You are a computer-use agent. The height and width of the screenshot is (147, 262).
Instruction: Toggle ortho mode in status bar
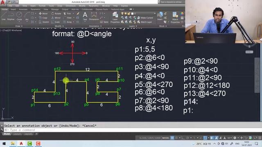tap(183, 138)
